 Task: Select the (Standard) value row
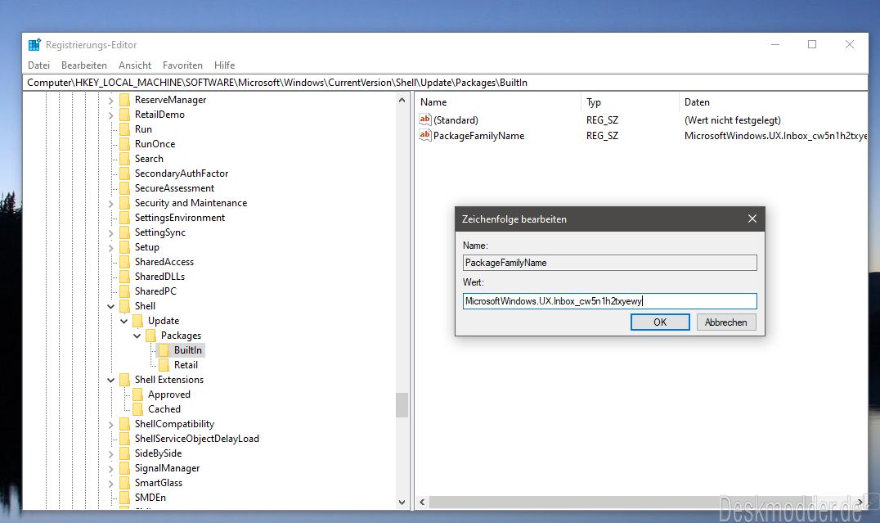[x=643, y=119]
